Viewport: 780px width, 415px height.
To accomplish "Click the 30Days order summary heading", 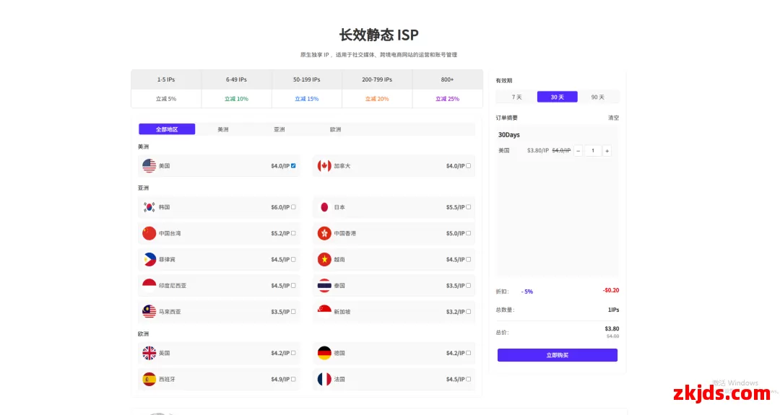I will (x=509, y=135).
